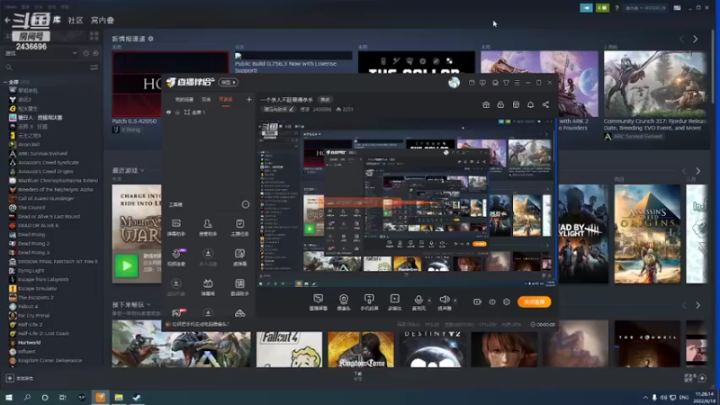The width and height of the screenshot is (720, 405).
Task: Open microphone options arrow
Action: coord(429,301)
